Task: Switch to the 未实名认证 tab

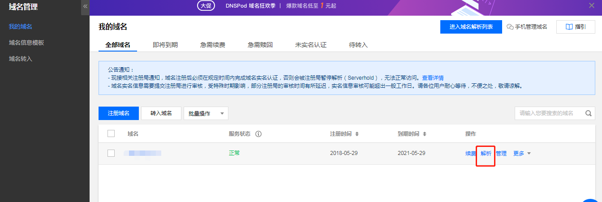Action: (x=311, y=45)
